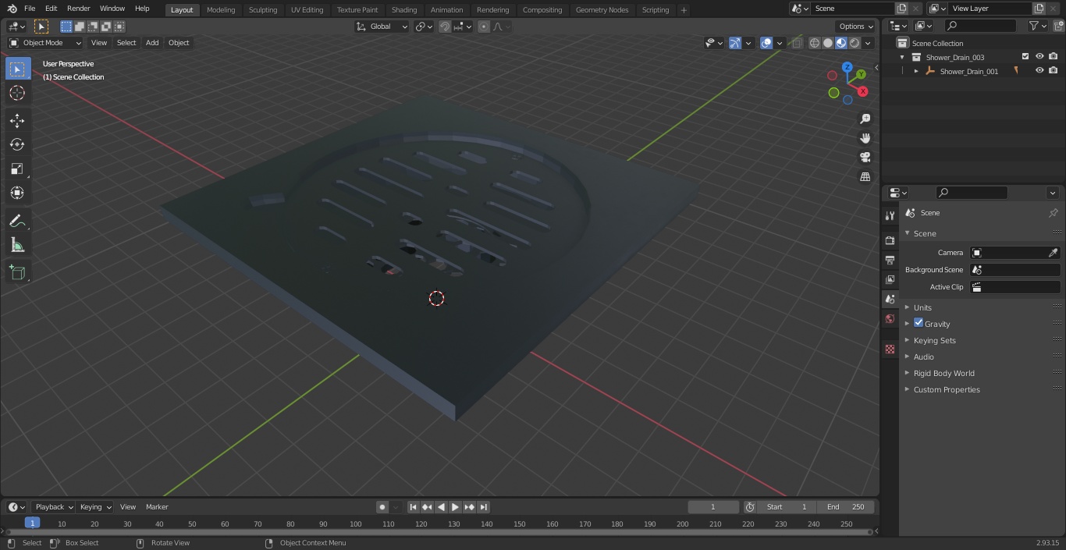Hide Shower_Drain_003 in viewport via eye

(x=1039, y=57)
